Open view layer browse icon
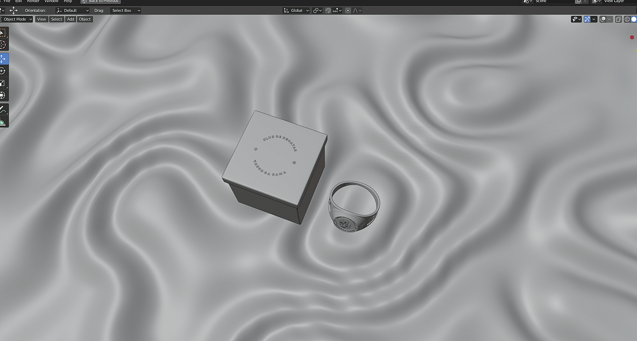Image resolution: width=637 pixels, height=341 pixels. coord(597,1)
